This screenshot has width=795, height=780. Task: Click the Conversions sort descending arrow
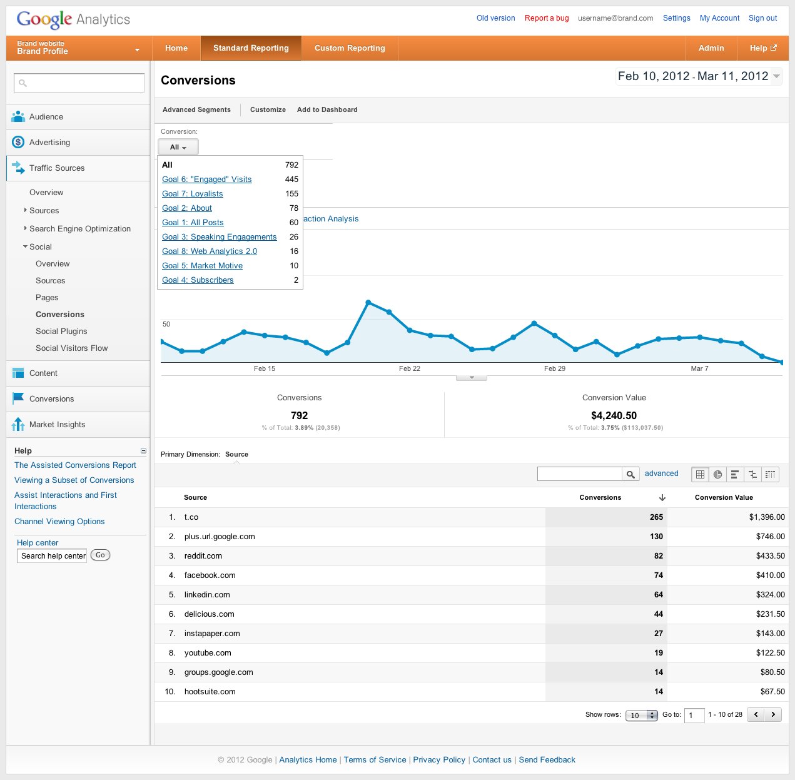(x=662, y=497)
